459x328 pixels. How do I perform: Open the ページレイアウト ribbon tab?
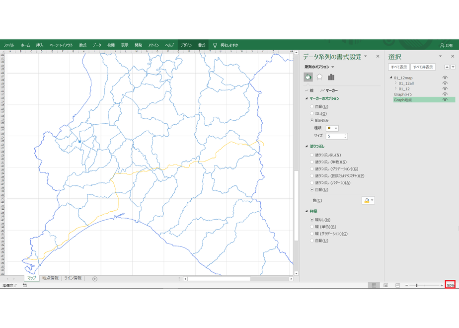(61, 45)
